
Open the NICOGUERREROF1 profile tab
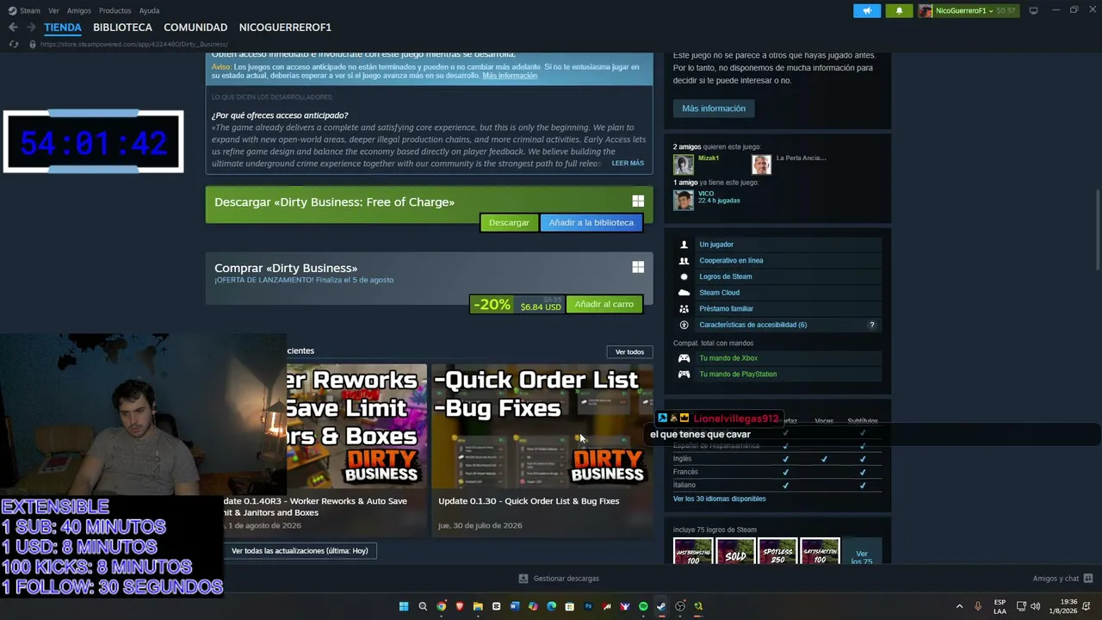pyautogui.click(x=285, y=28)
